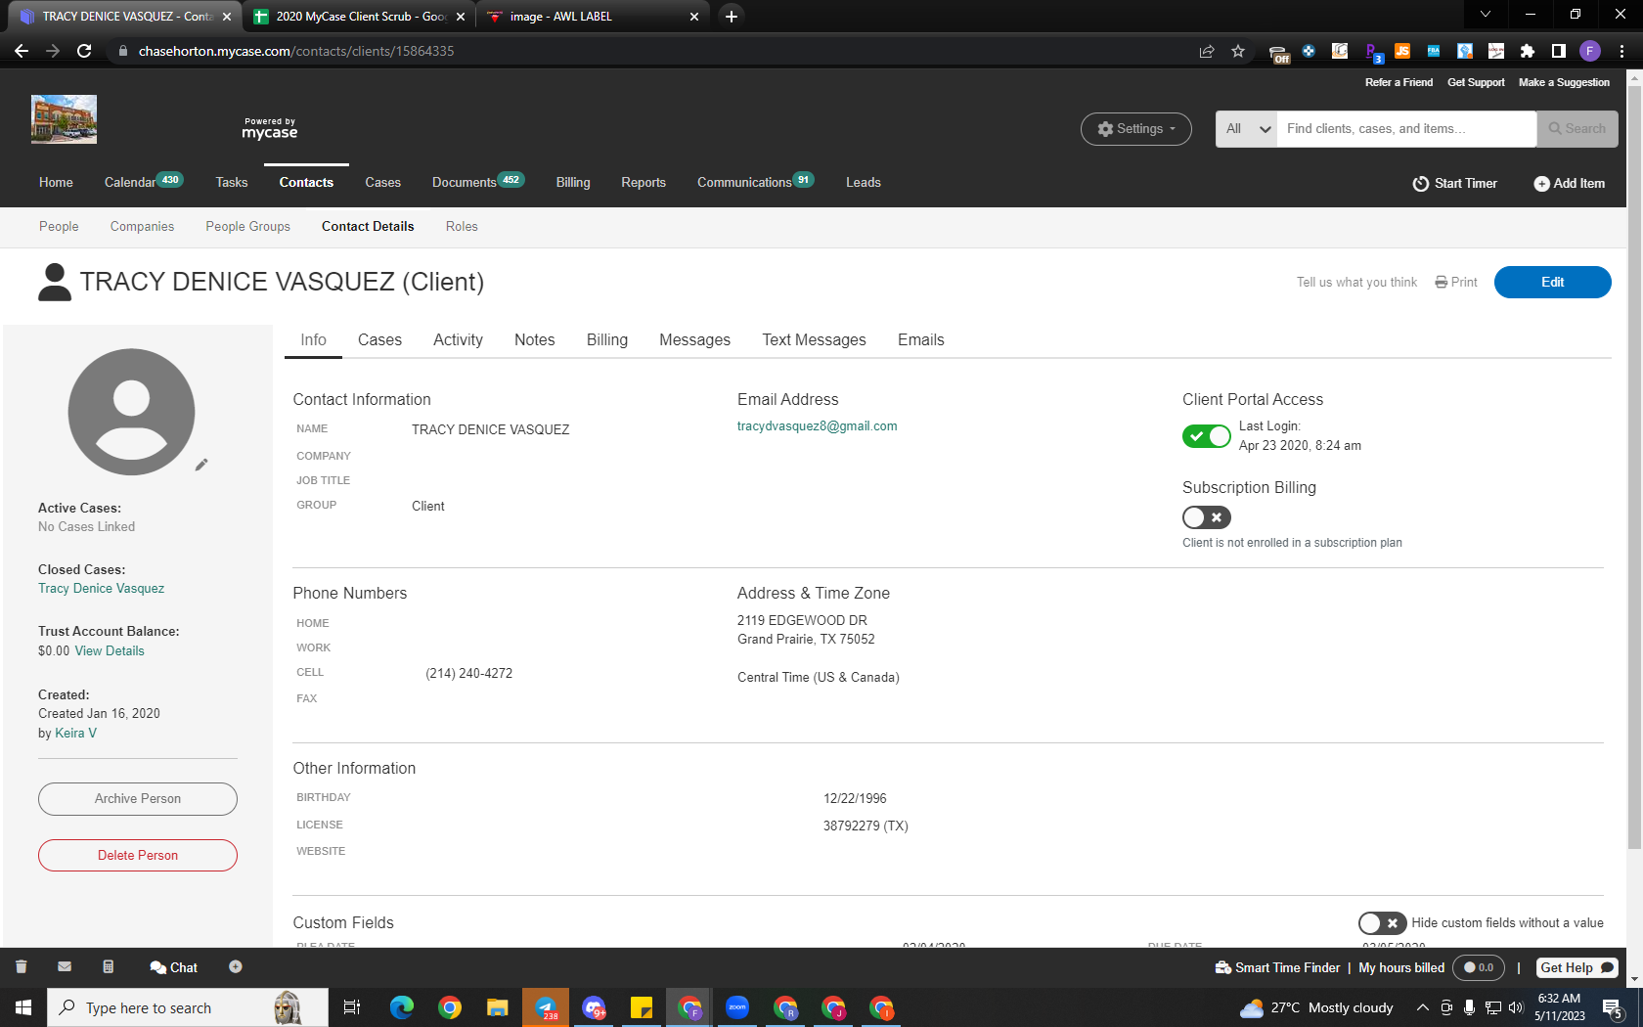Open the tracydvasquez8@gmail.com email link
Image resolution: width=1643 pixels, height=1027 pixels.
818,426
